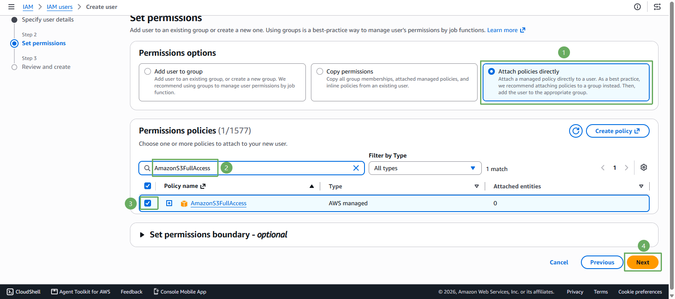Open the info panel icon
The image size is (675, 299).
[637, 7]
